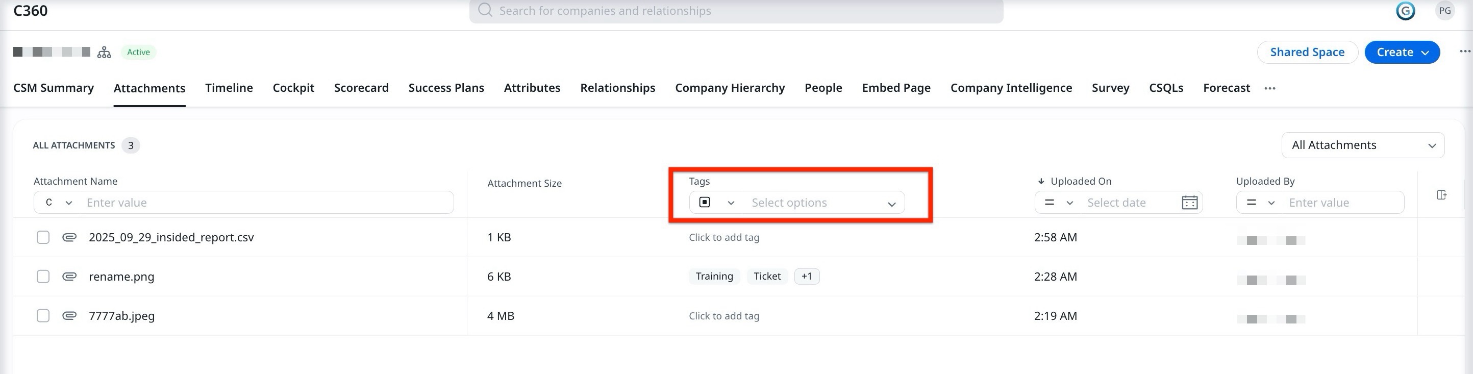Expand the Create button dropdown
Image resolution: width=1473 pixels, height=374 pixels.
(x=1425, y=53)
